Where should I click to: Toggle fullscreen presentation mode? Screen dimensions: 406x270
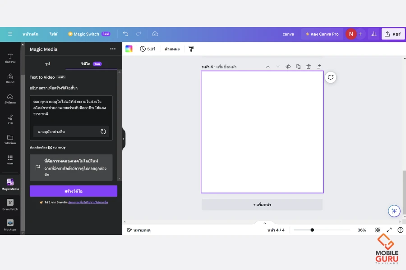click(389, 230)
